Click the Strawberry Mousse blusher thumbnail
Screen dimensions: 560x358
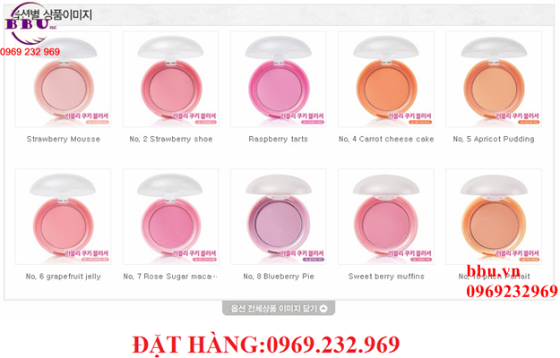[x=63, y=79]
